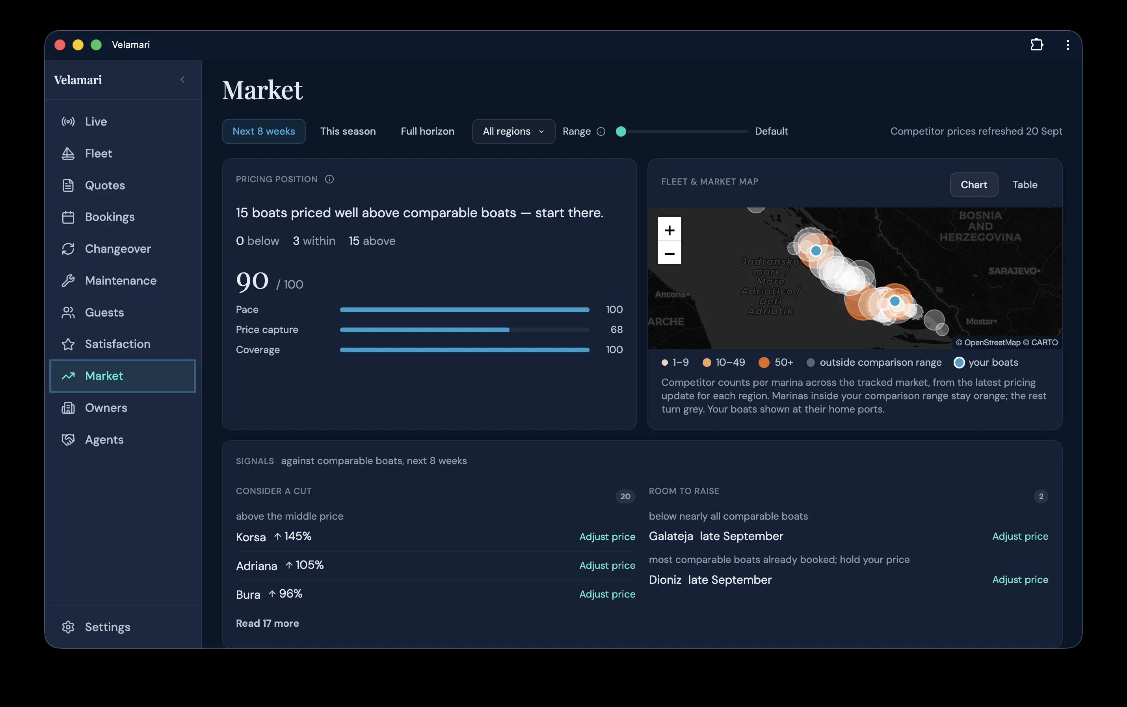Click the Changeover refresh icon

pyautogui.click(x=68, y=249)
